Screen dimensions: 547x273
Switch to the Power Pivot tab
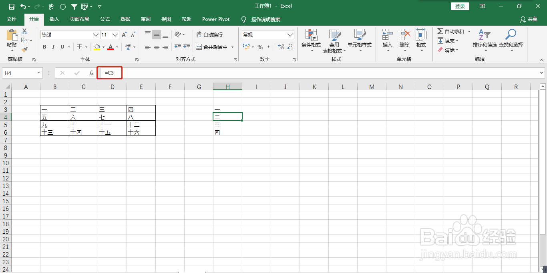(x=216, y=19)
